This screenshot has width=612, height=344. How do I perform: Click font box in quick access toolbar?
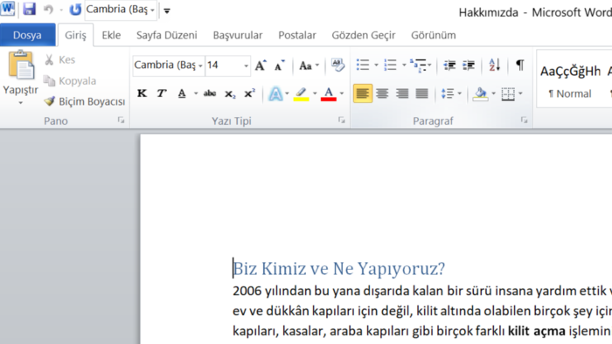(121, 10)
